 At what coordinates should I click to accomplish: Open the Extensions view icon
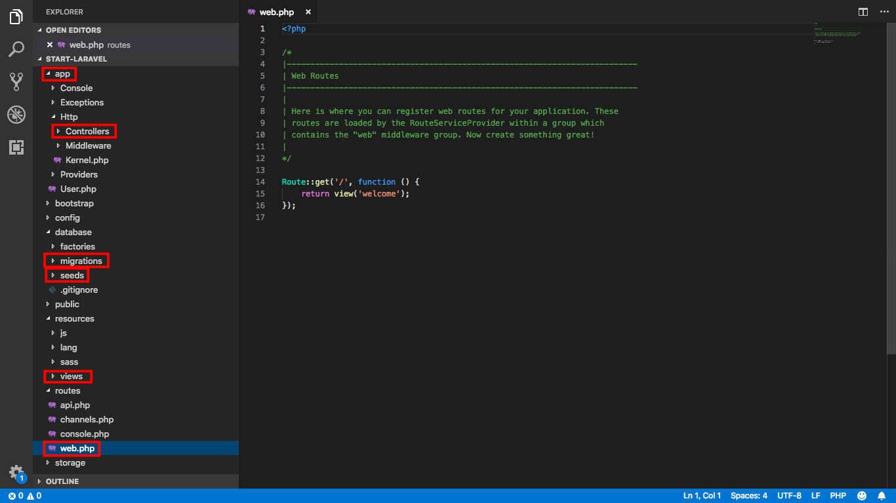pos(16,147)
